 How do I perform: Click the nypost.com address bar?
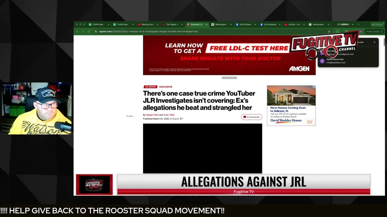pyautogui.click(x=212, y=31)
